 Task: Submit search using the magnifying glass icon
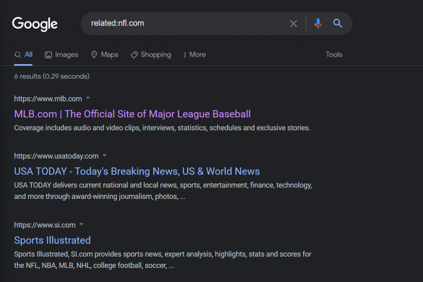click(337, 24)
